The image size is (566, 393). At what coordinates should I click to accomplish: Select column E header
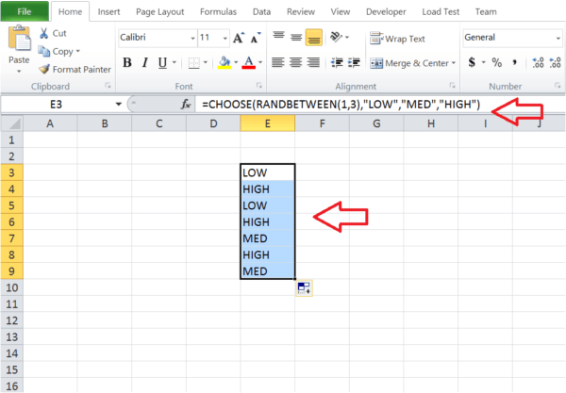point(268,123)
